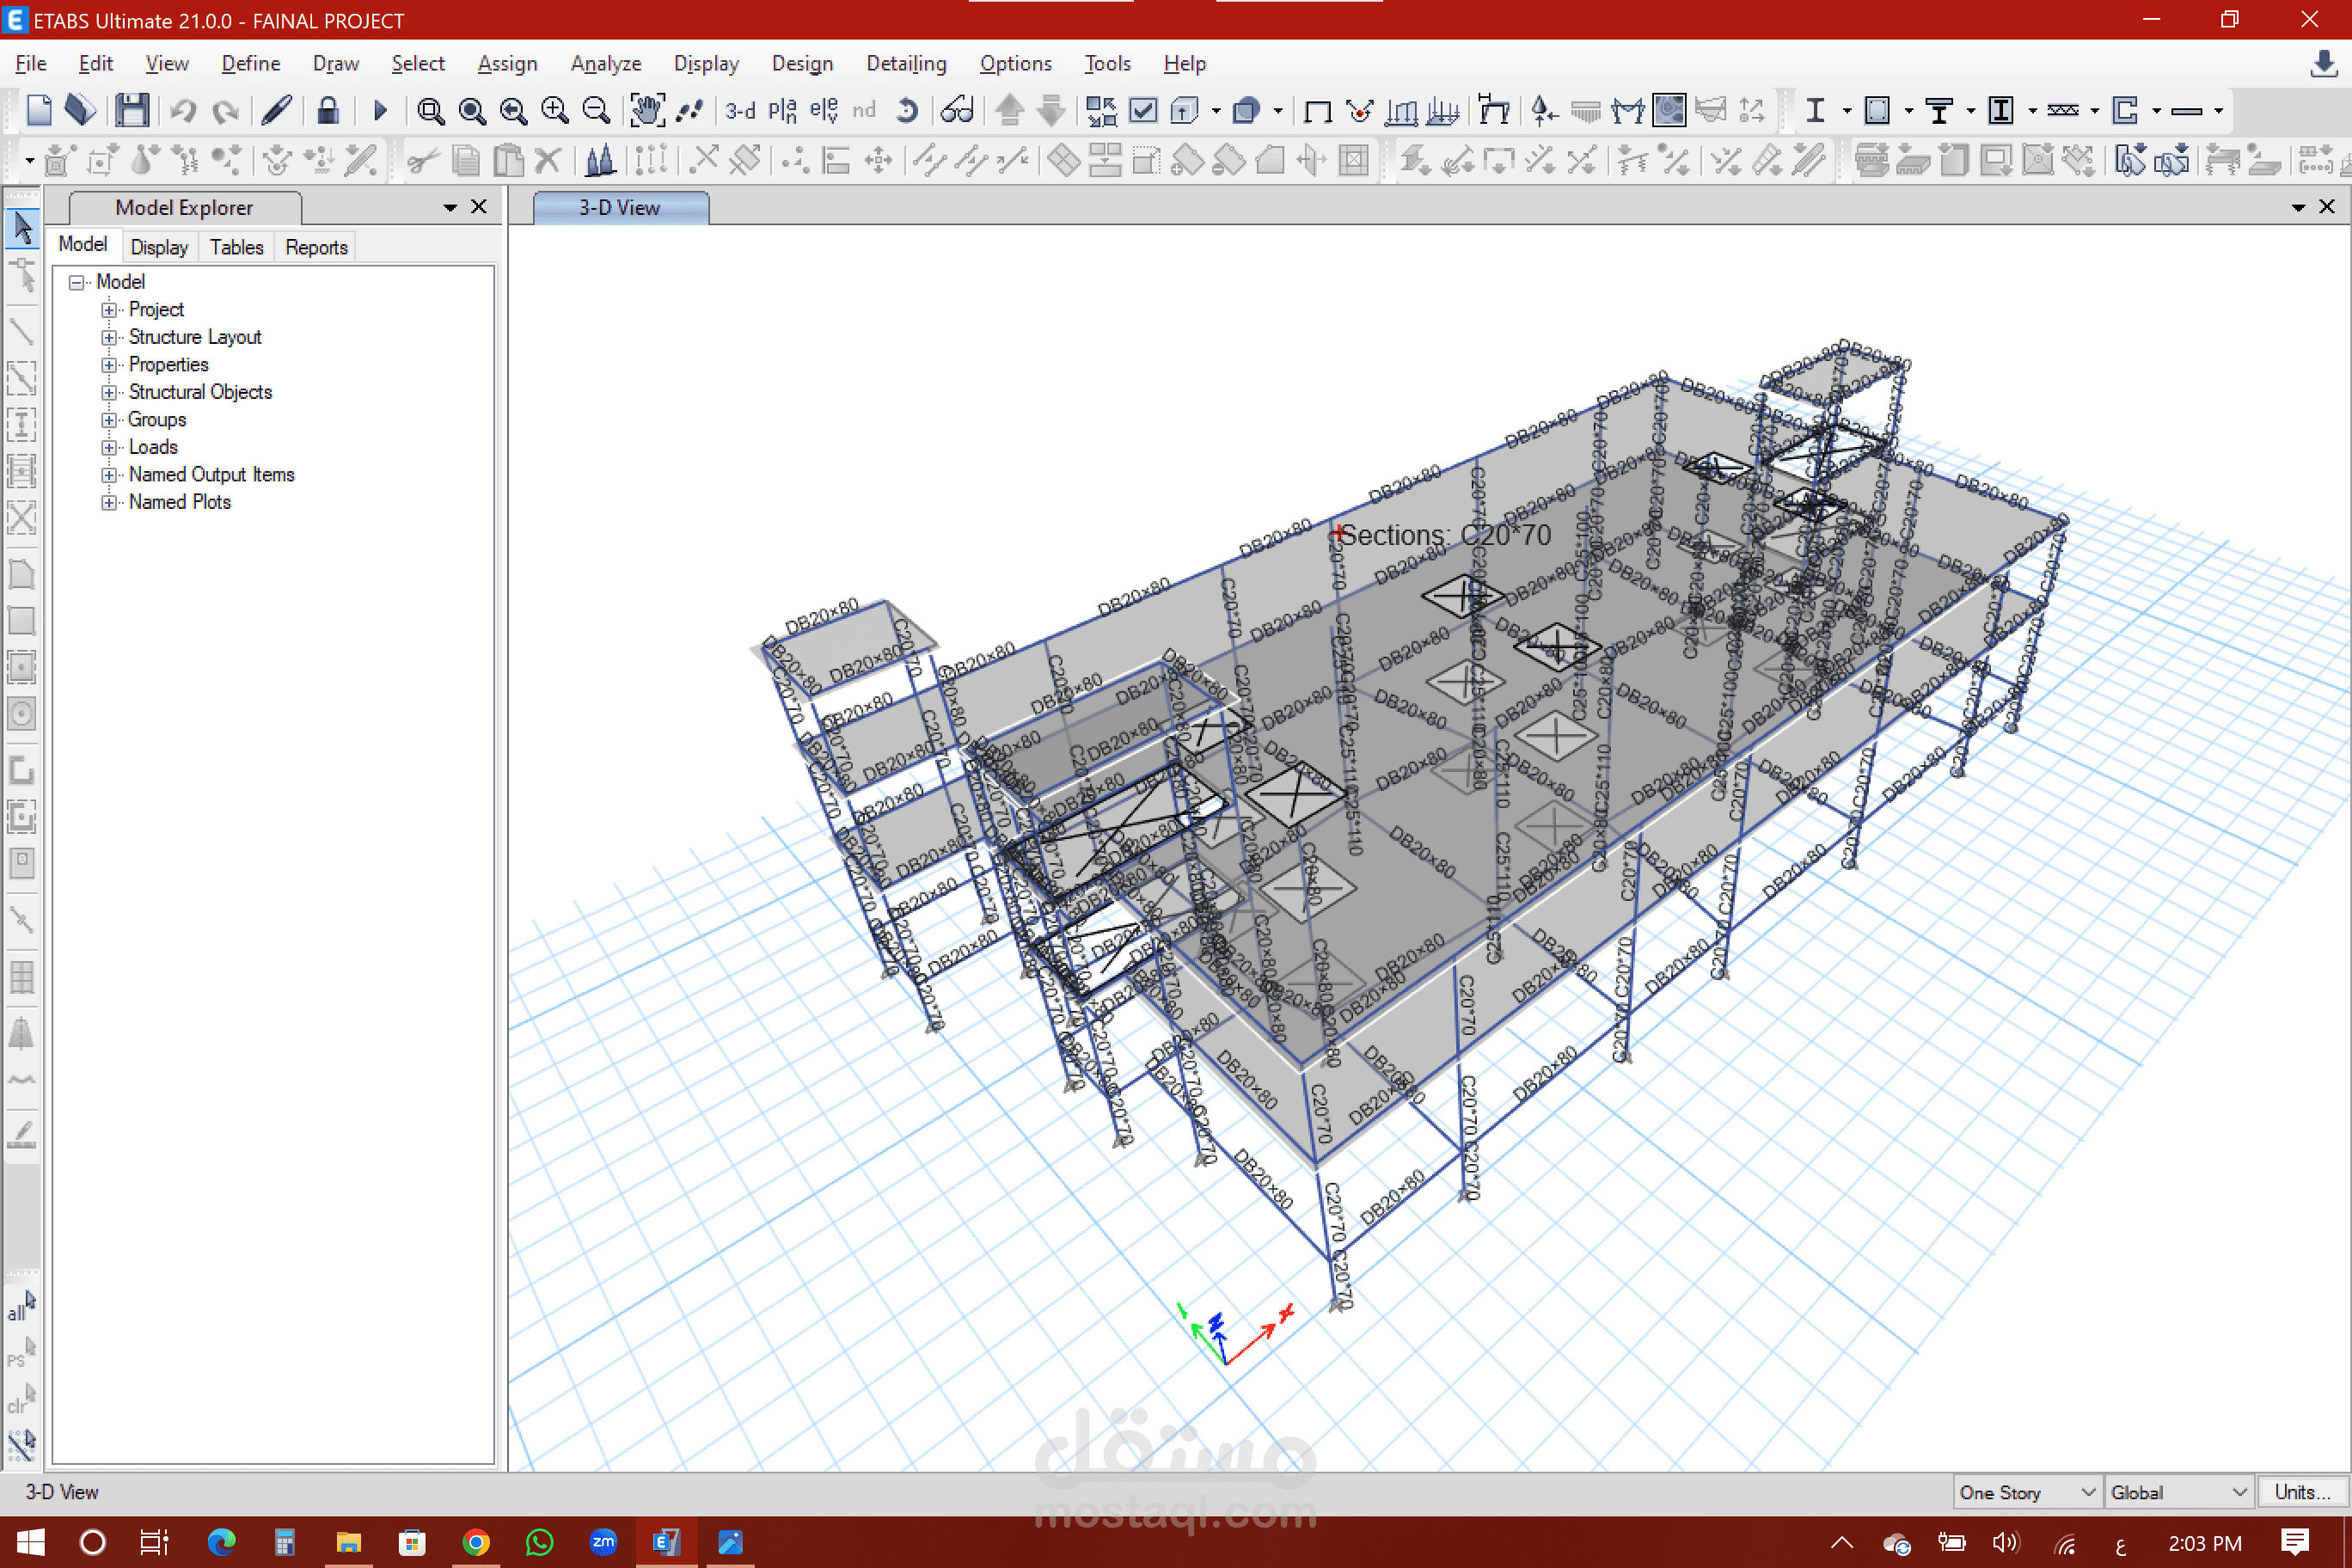2352x1568 pixels.
Task: Open the Define menu
Action: tap(251, 63)
